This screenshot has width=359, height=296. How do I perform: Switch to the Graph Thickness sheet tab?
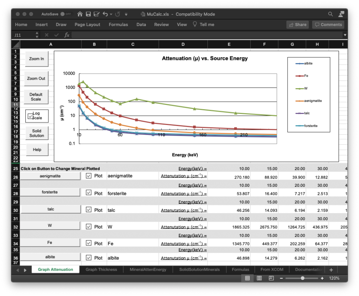(x=101, y=270)
